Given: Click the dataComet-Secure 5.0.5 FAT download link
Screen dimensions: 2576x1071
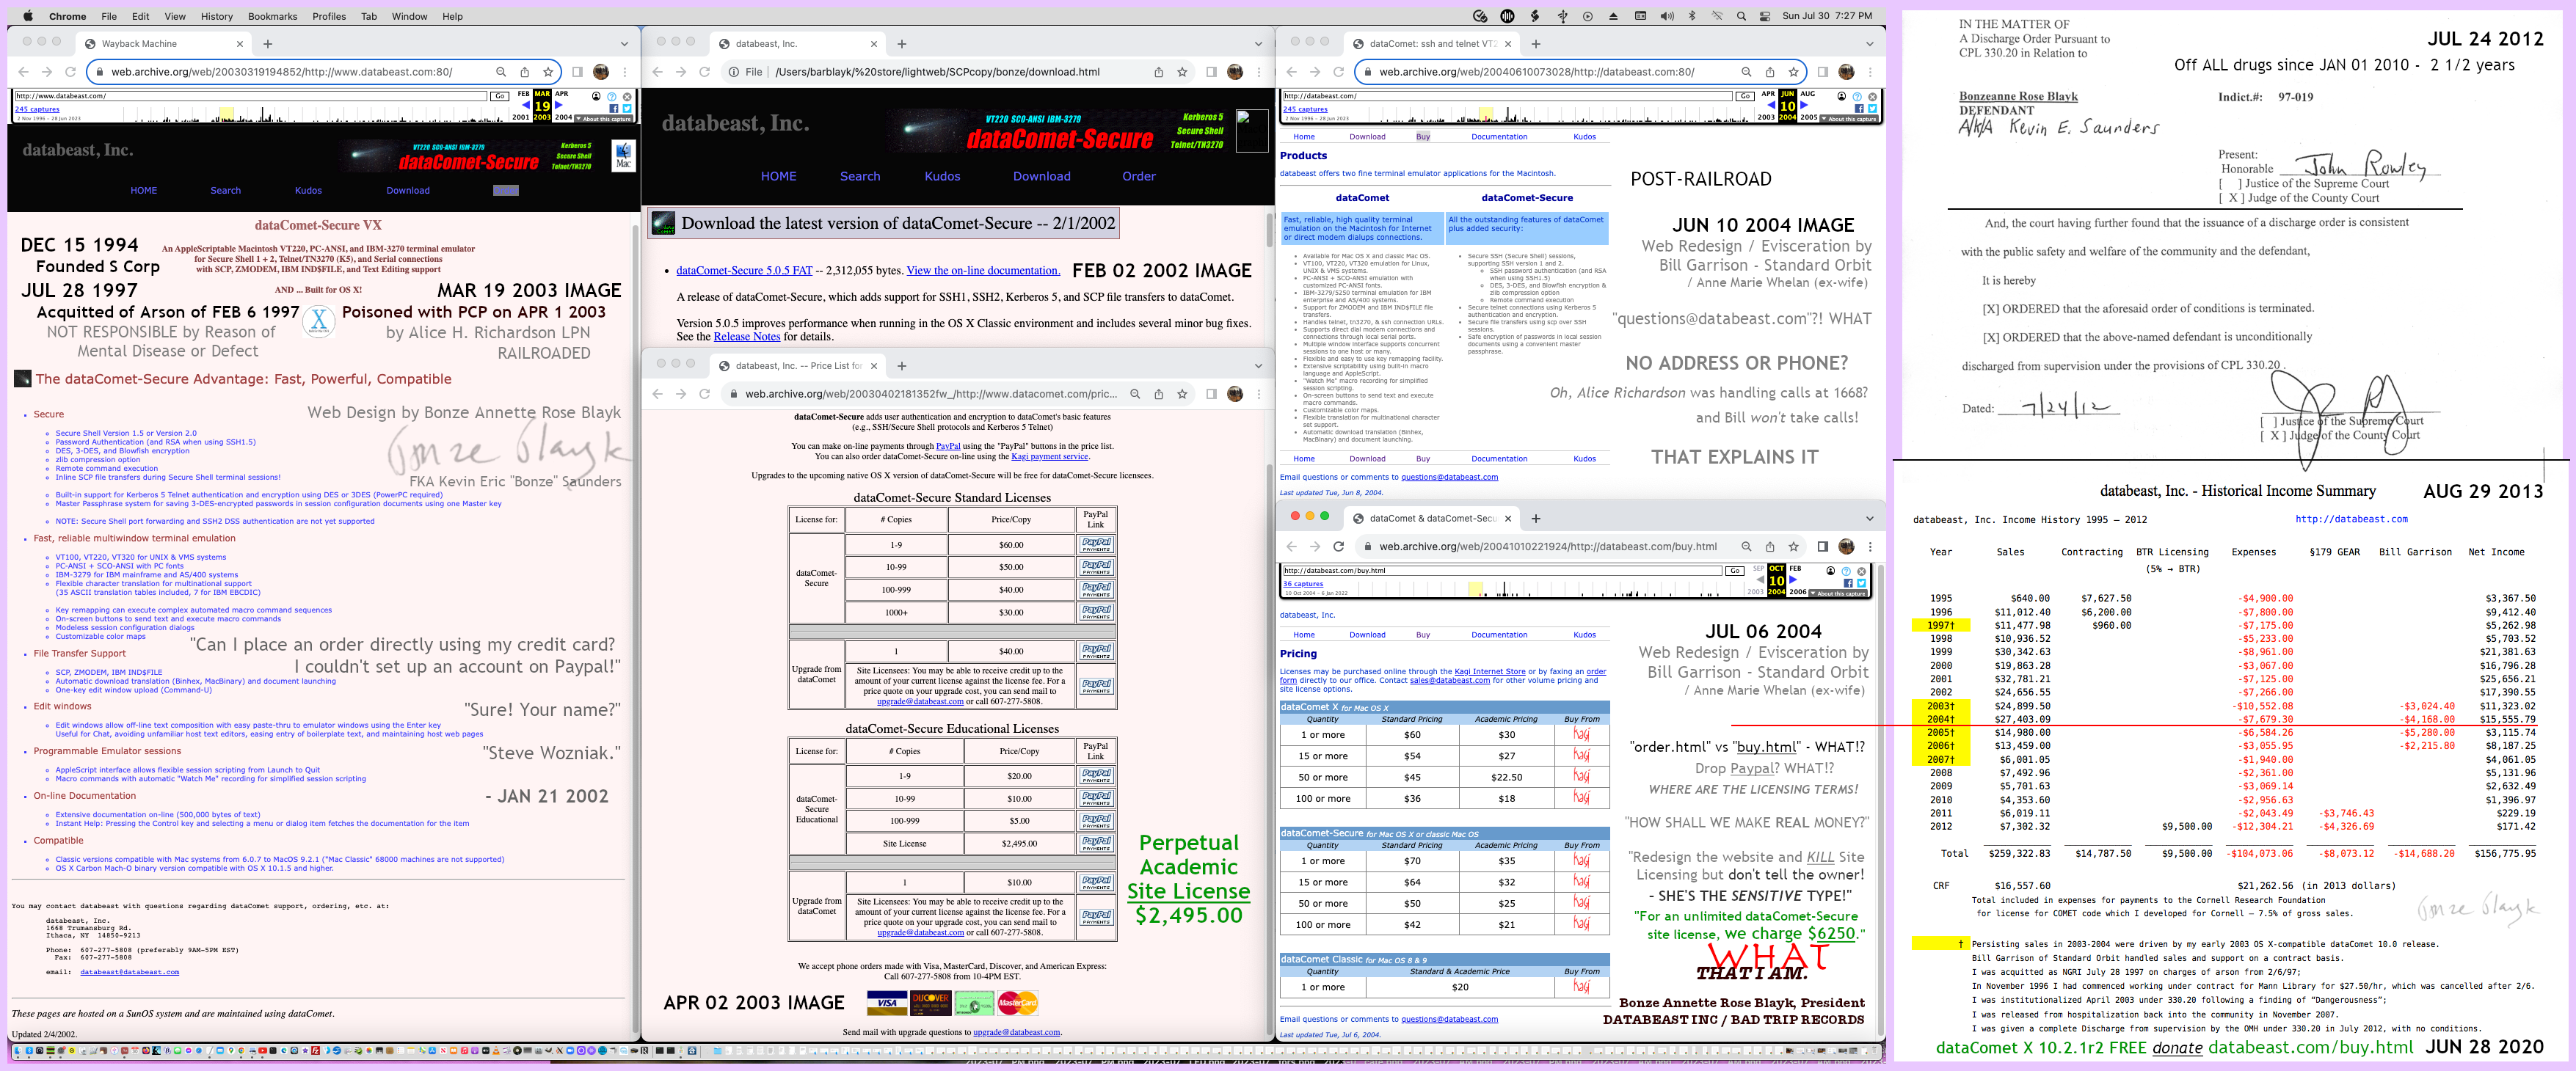Looking at the screenshot, I should click(744, 271).
